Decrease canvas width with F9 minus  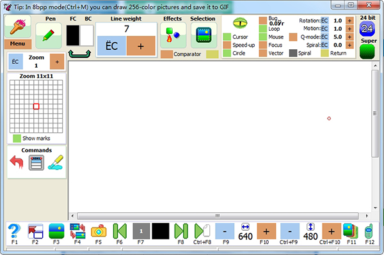point(225,231)
